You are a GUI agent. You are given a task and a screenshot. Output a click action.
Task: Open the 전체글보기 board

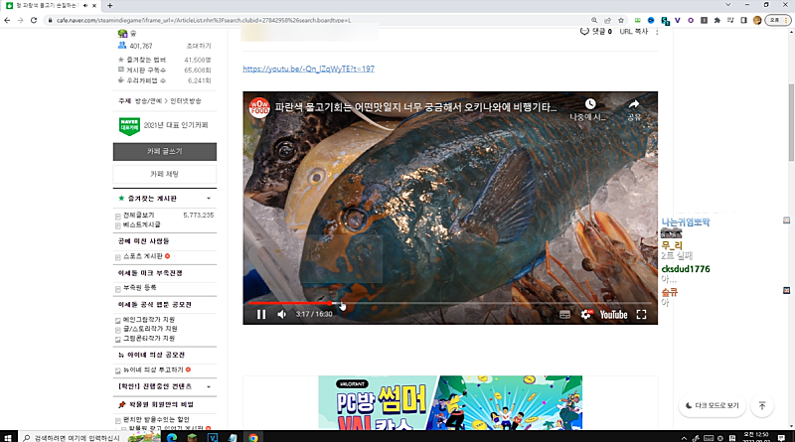(x=138, y=215)
